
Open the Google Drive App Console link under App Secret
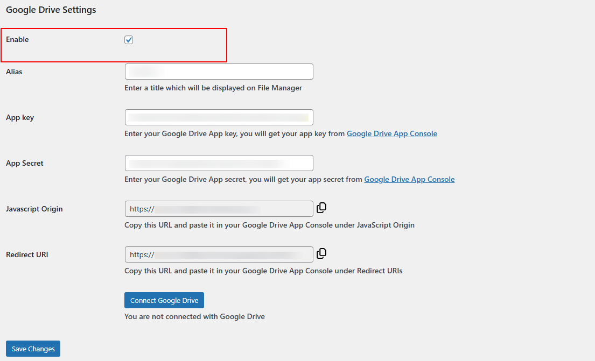click(x=409, y=179)
